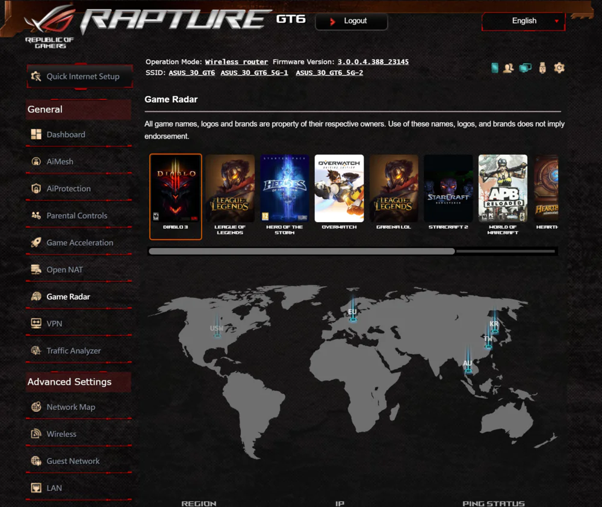
Task: Open Network Map via its globe icon
Action: [x=36, y=407]
